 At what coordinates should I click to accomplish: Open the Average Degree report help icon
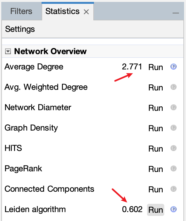click(x=174, y=67)
